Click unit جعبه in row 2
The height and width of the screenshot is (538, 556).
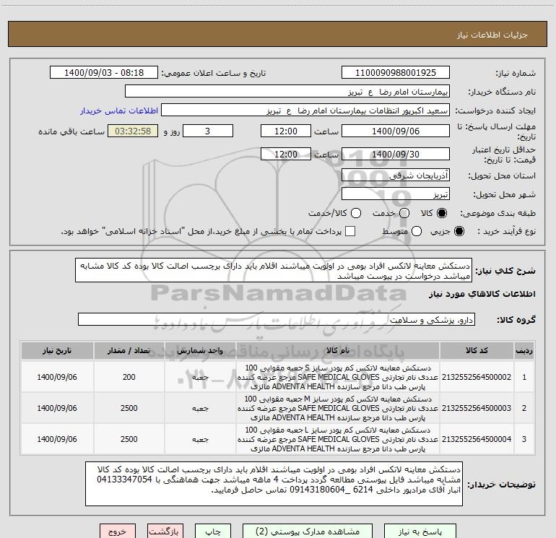point(200,409)
